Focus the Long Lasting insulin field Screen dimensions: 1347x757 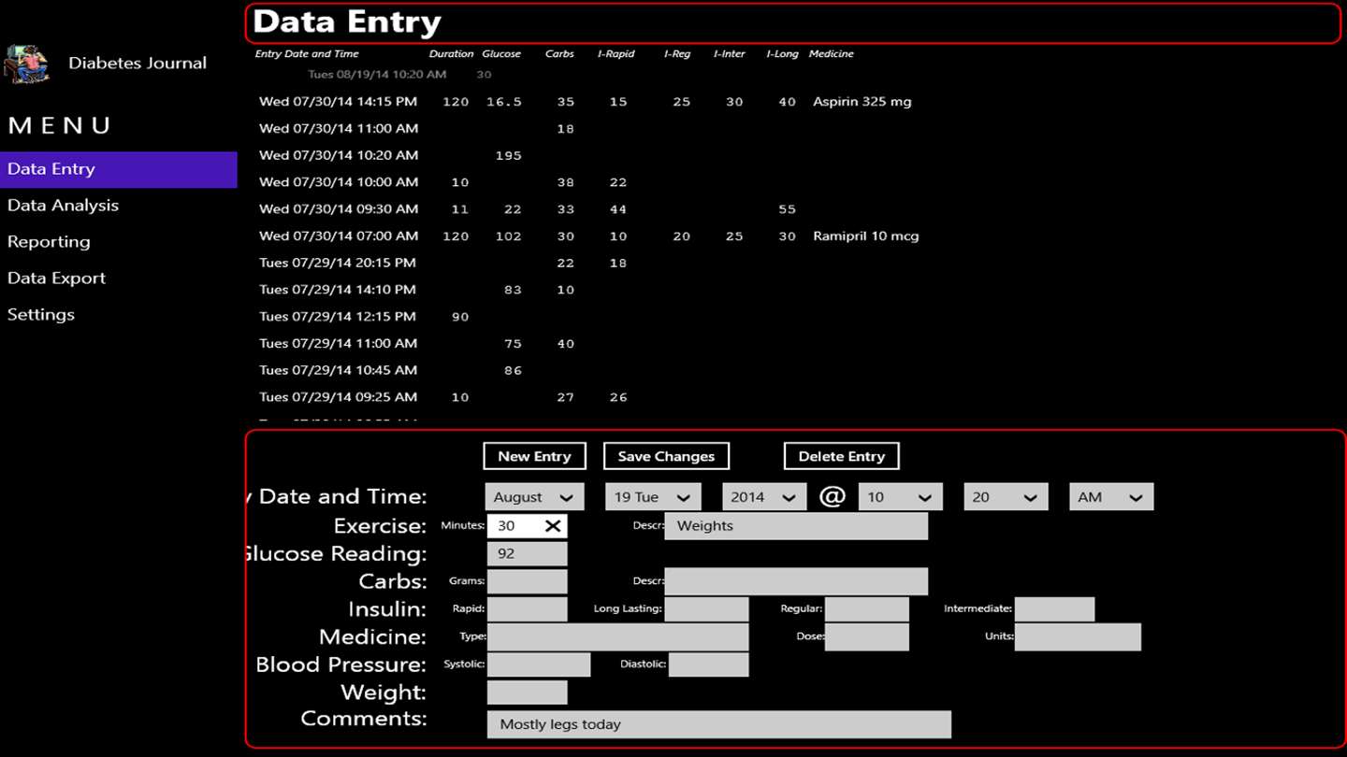click(706, 609)
